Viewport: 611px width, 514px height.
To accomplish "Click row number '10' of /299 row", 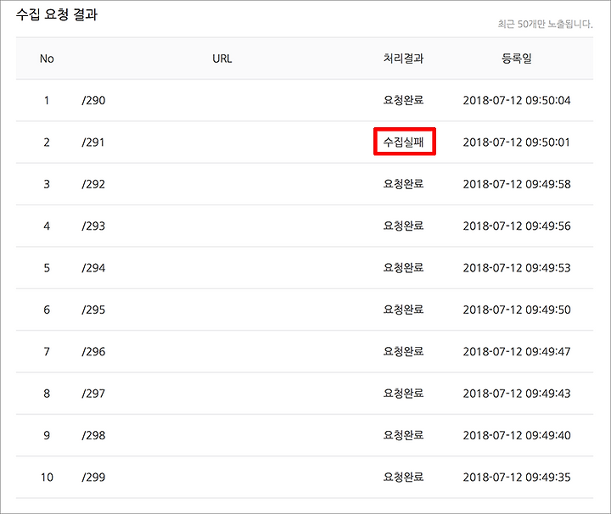I will point(47,478).
